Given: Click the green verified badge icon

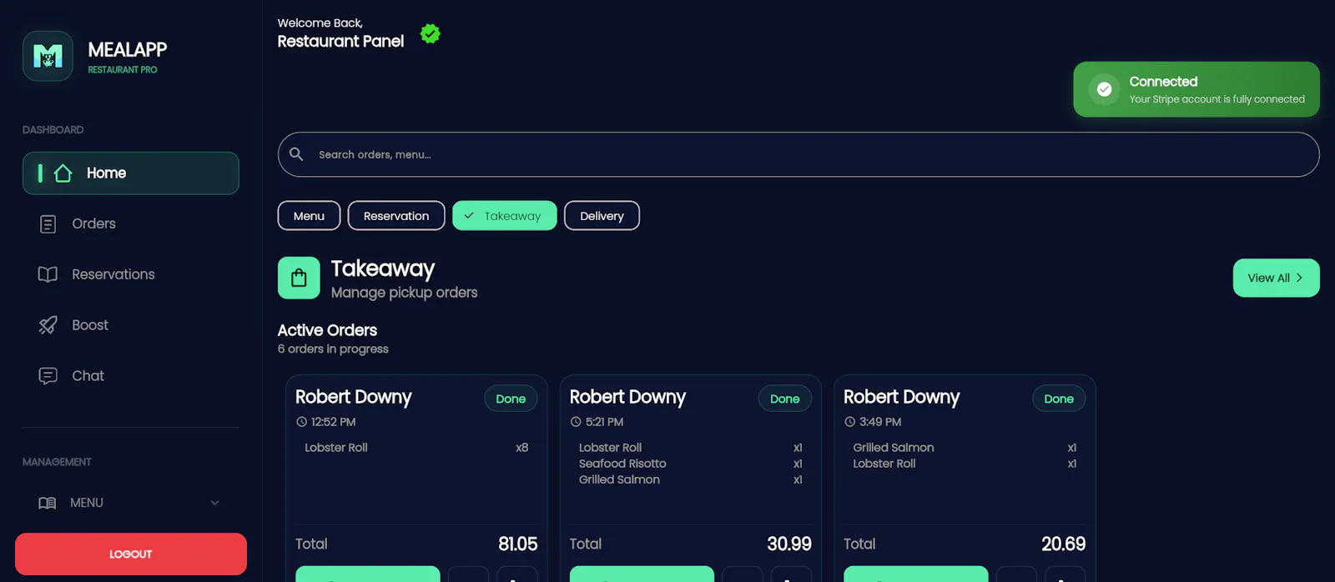Looking at the screenshot, I should (431, 33).
